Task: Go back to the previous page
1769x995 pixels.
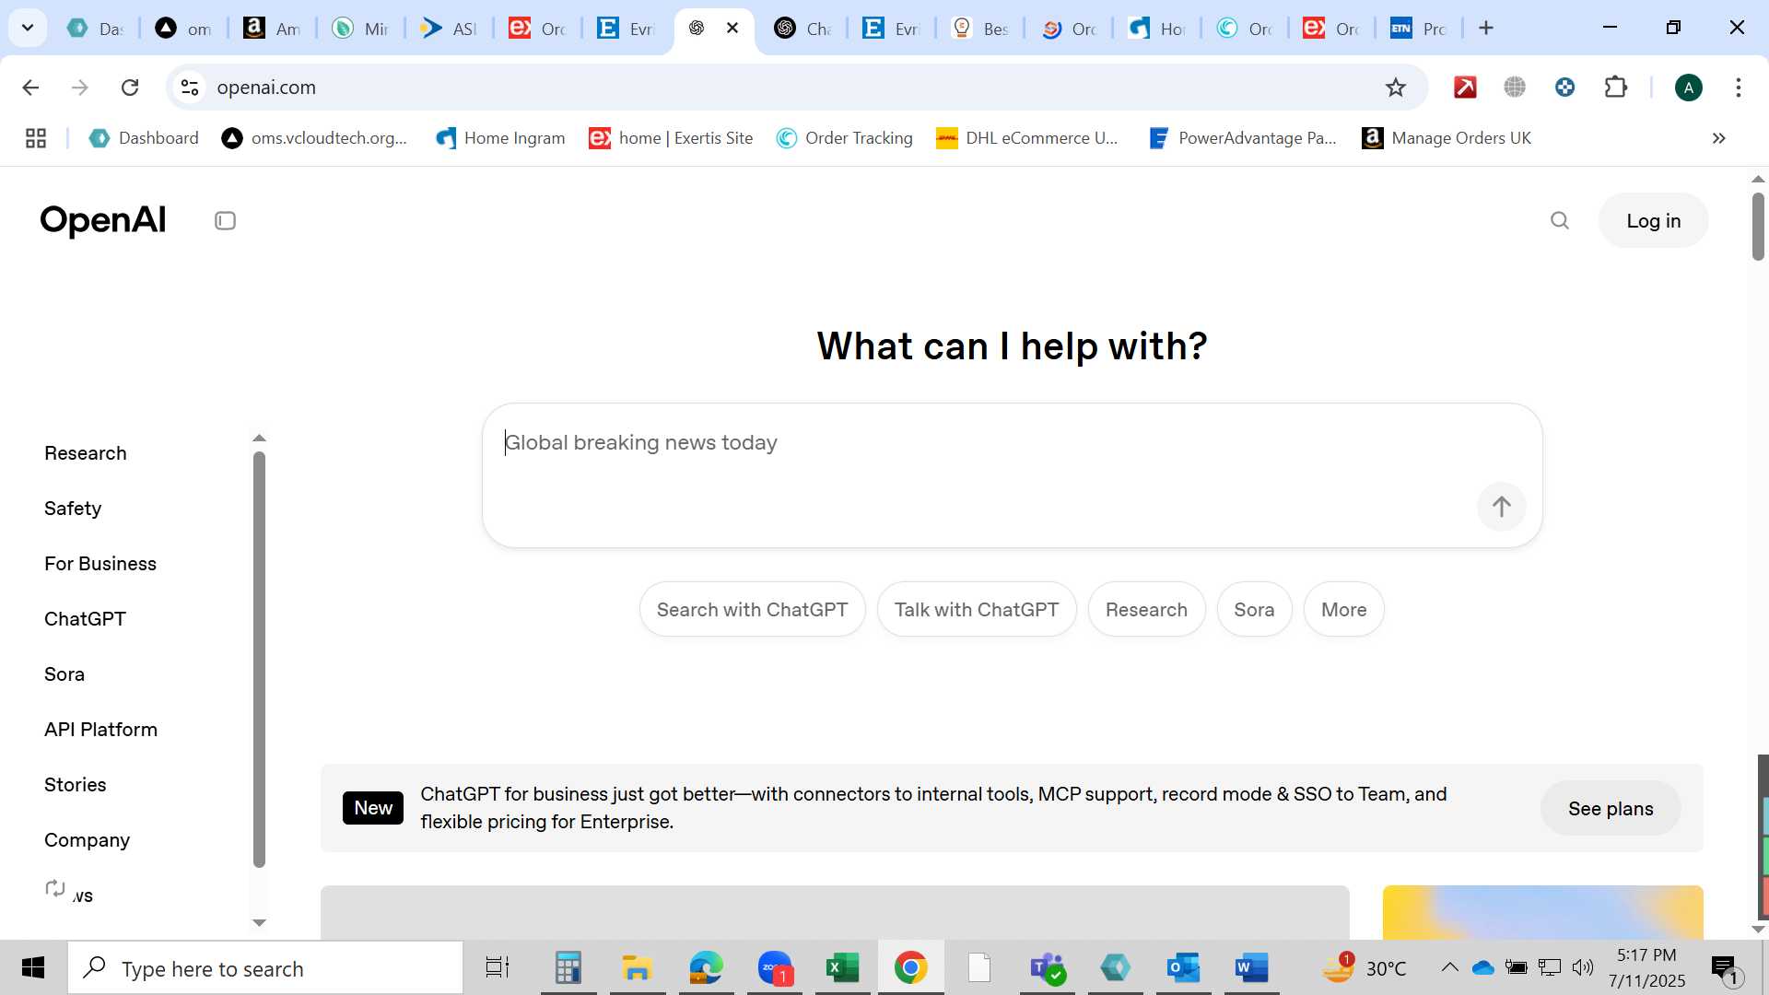Action: [x=30, y=88]
